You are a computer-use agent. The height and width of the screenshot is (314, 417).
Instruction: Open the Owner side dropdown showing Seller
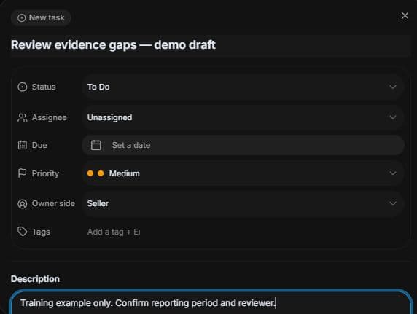[x=243, y=203]
